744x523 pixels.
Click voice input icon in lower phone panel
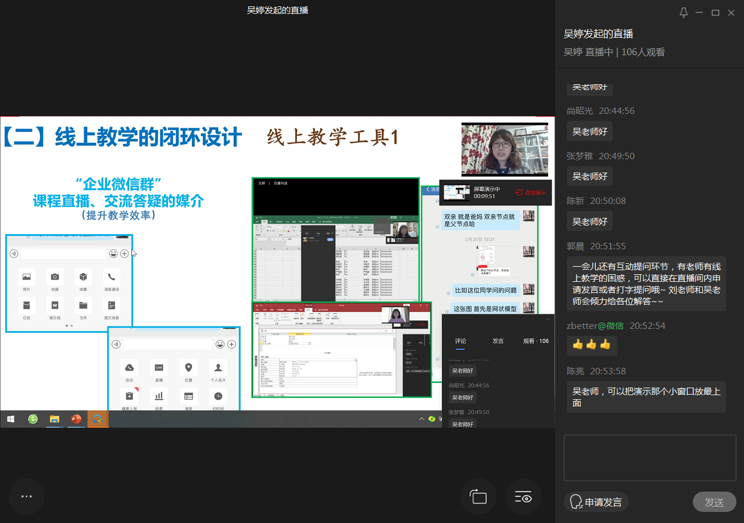coord(116,345)
